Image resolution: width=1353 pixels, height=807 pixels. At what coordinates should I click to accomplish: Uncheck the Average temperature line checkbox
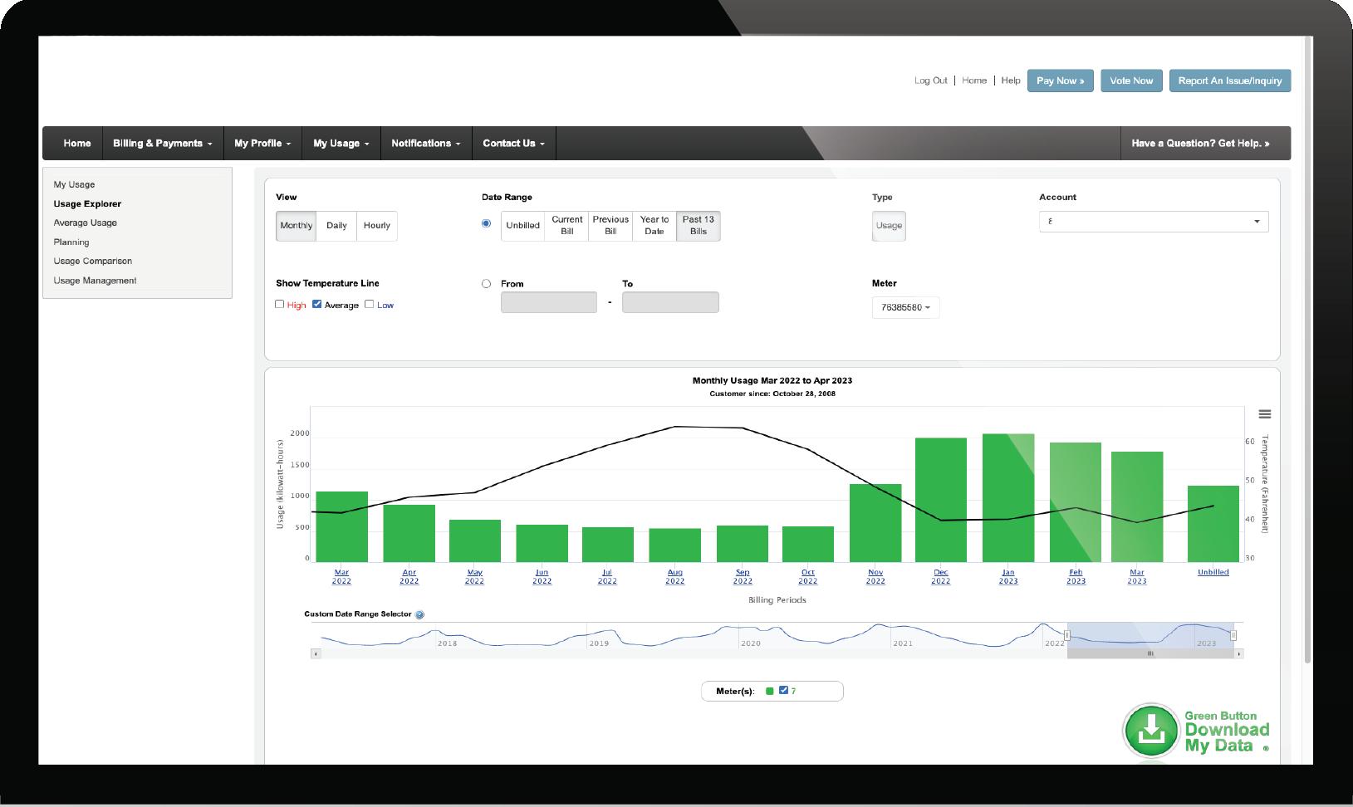point(316,304)
